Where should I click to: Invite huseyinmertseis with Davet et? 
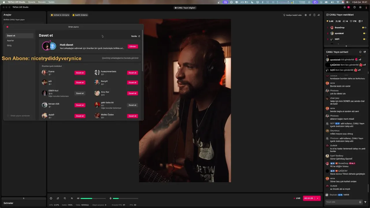pos(132,73)
